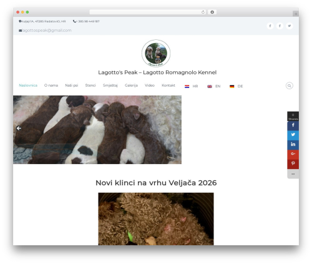Click the circular kennel logo
The height and width of the screenshot is (264, 312).
pyautogui.click(x=156, y=53)
